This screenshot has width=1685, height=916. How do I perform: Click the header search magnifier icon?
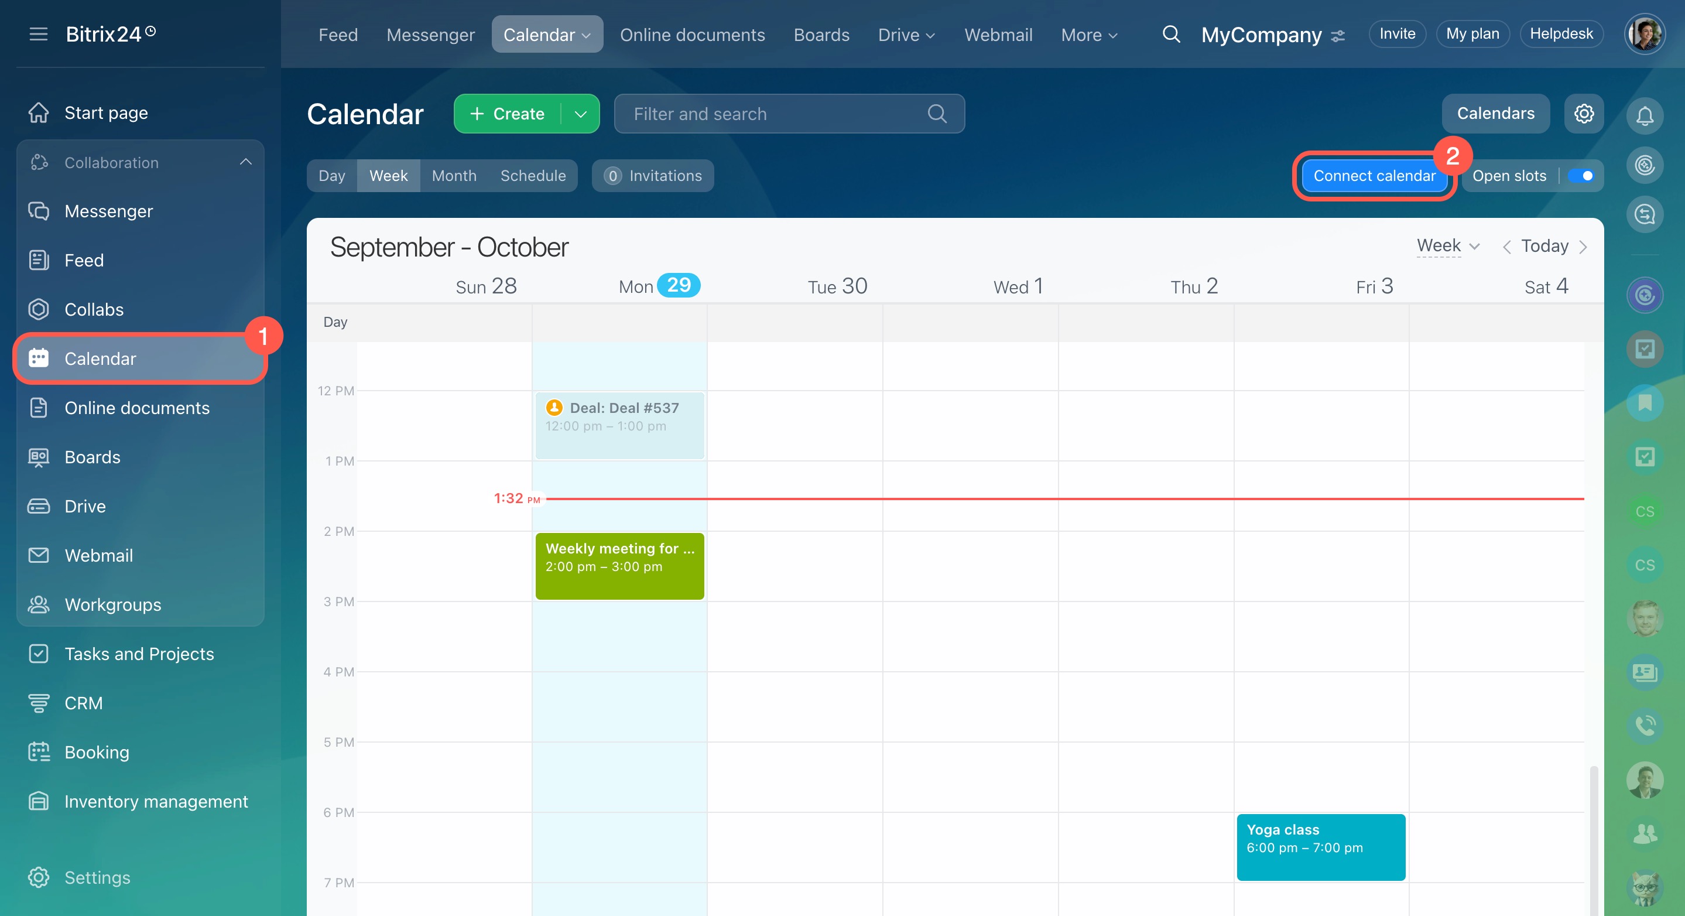pos(1171,34)
